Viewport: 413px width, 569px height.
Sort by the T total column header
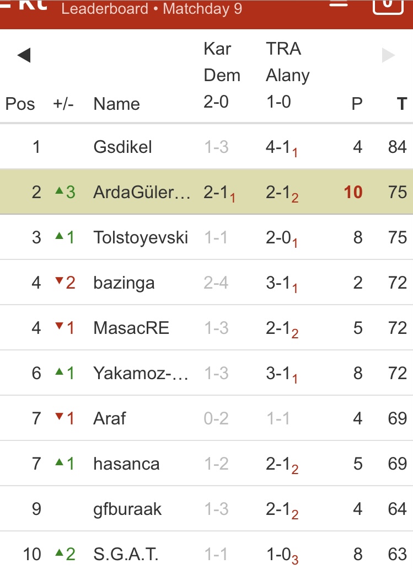(x=402, y=104)
